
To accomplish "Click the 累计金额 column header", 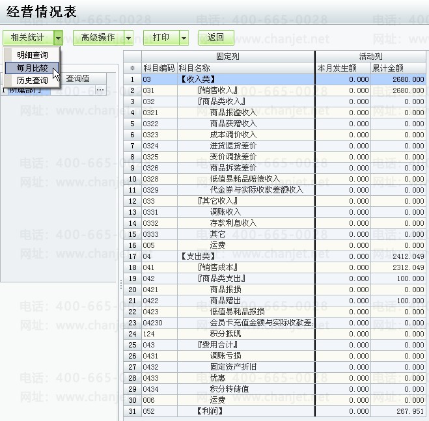I will 398,68.
